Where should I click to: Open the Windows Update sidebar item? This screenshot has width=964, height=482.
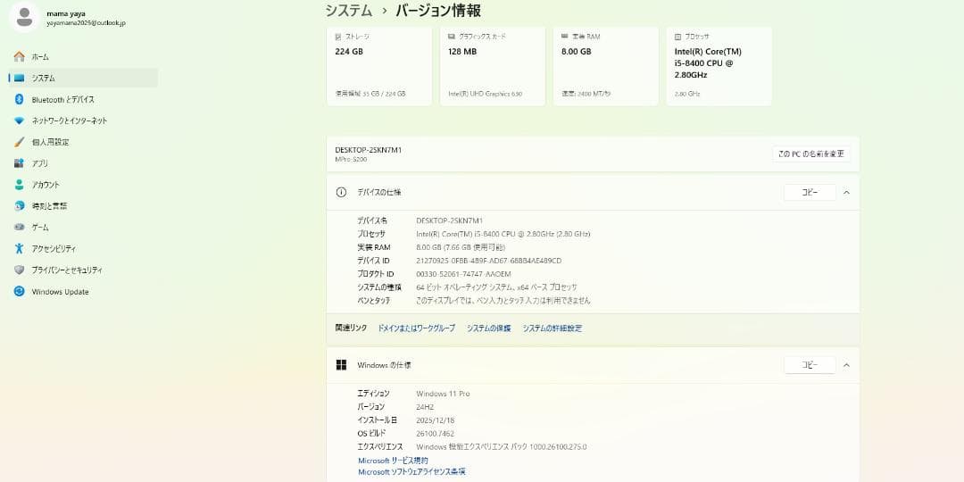pos(60,292)
